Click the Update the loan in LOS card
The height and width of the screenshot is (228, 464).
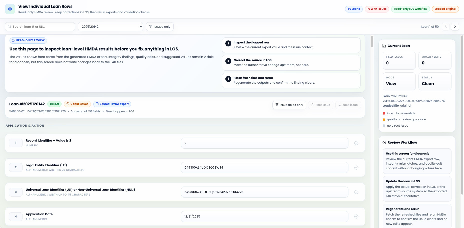point(417,189)
